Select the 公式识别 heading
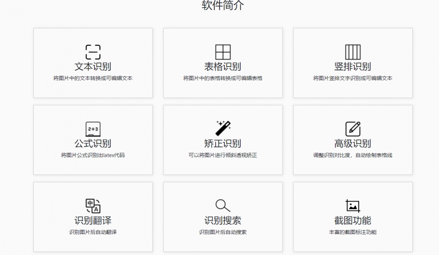This screenshot has height=255, width=439. [93, 144]
